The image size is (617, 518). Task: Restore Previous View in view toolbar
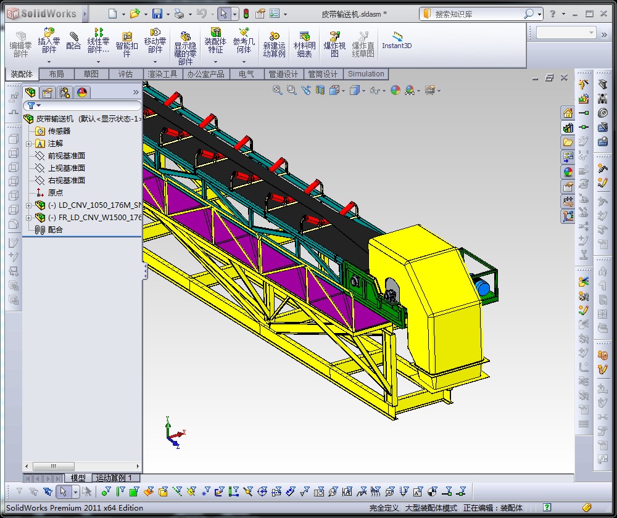(x=306, y=91)
